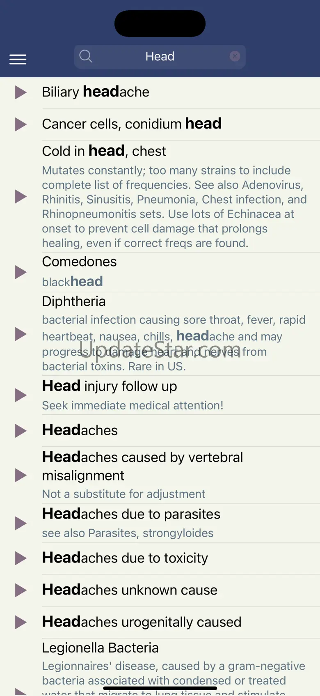Viewport: 320px width, 696px height.
Task: Click the search magnifier icon
Action: [86, 56]
